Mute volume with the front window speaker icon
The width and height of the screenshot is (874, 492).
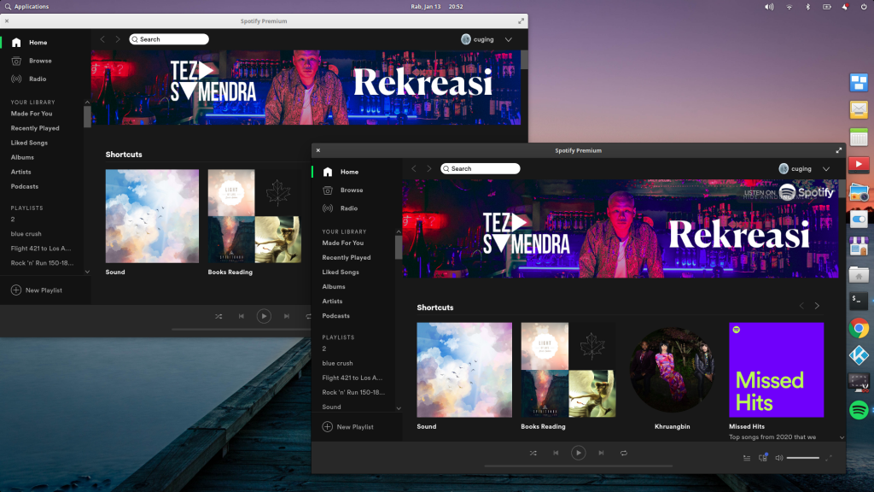778,458
